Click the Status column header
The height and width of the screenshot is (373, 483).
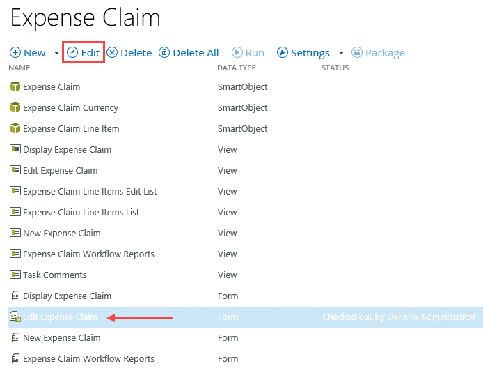[x=335, y=68]
